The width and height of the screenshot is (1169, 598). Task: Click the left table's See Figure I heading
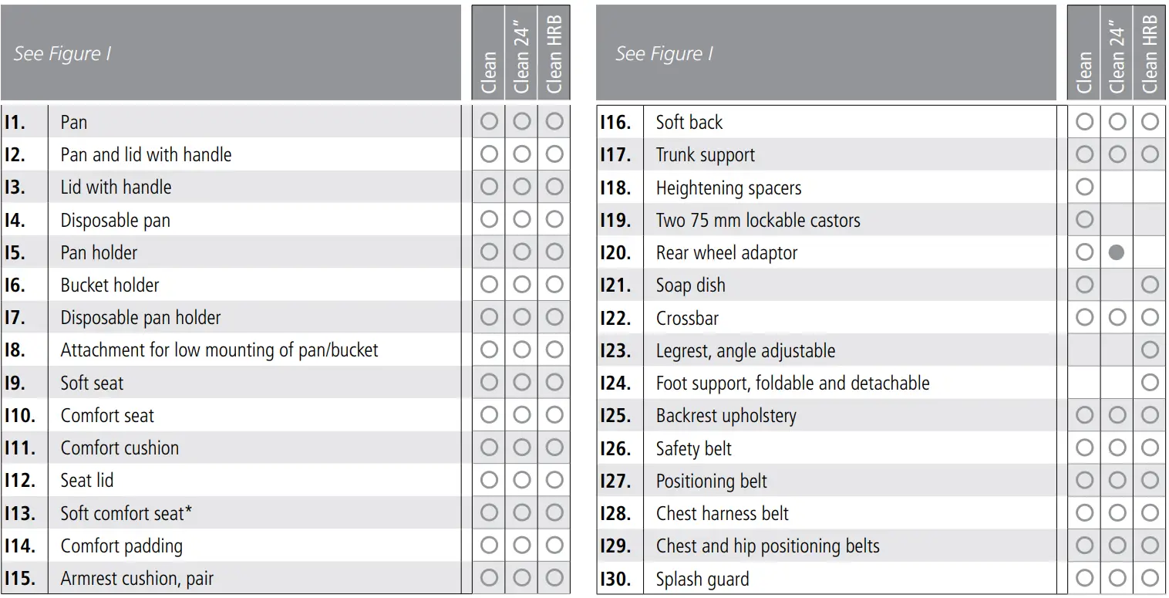[x=62, y=54]
